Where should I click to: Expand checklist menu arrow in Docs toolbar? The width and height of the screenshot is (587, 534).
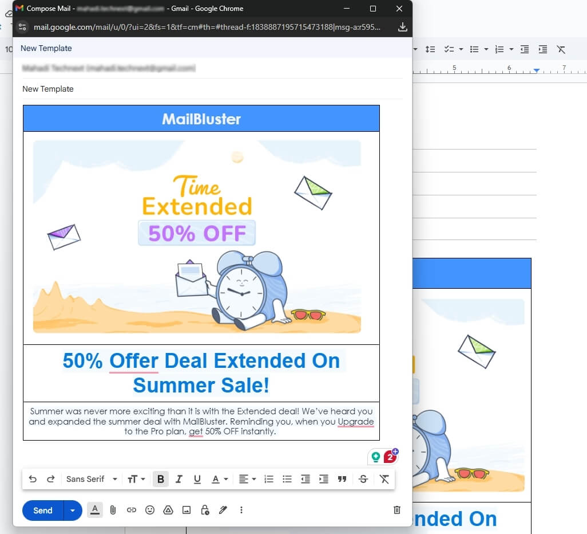[461, 49]
